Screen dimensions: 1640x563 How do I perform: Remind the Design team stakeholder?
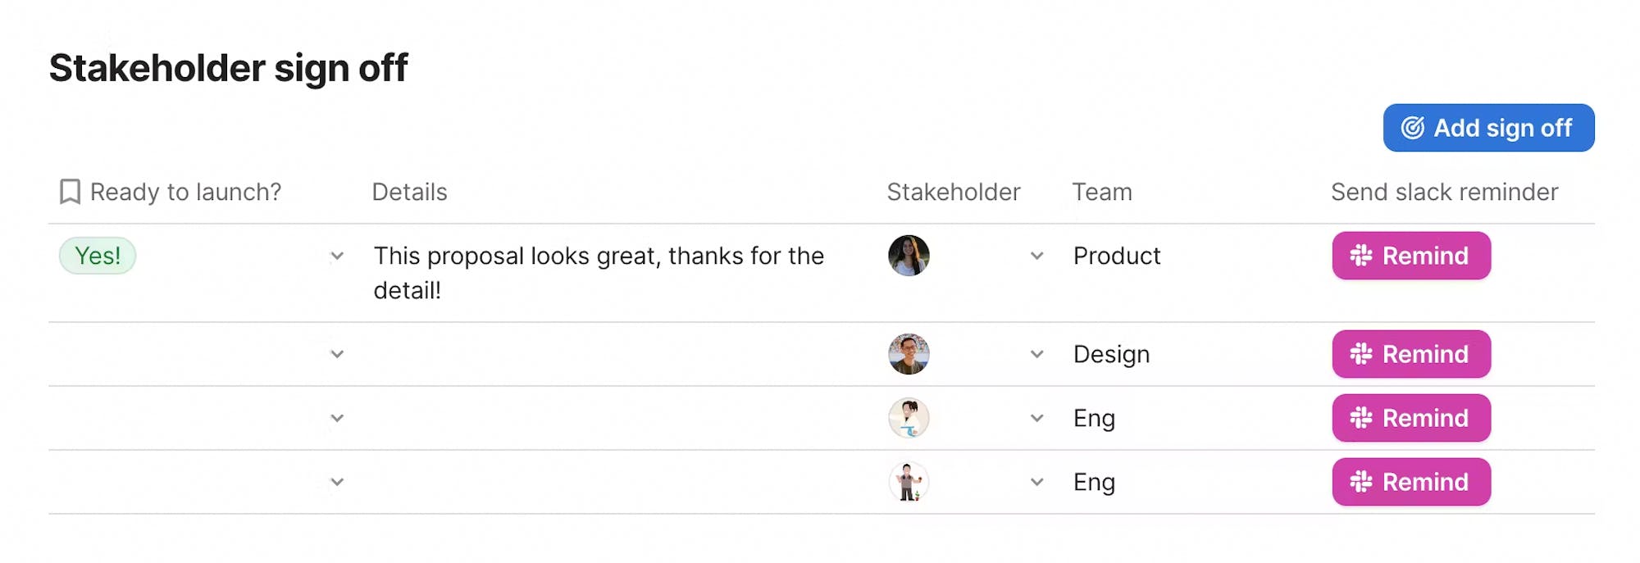click(1411, 354)
